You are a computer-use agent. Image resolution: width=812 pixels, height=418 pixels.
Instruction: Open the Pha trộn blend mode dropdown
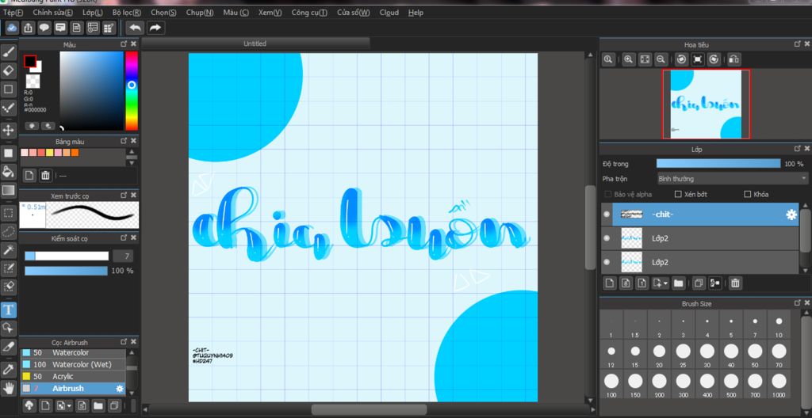tap(732, 179)
